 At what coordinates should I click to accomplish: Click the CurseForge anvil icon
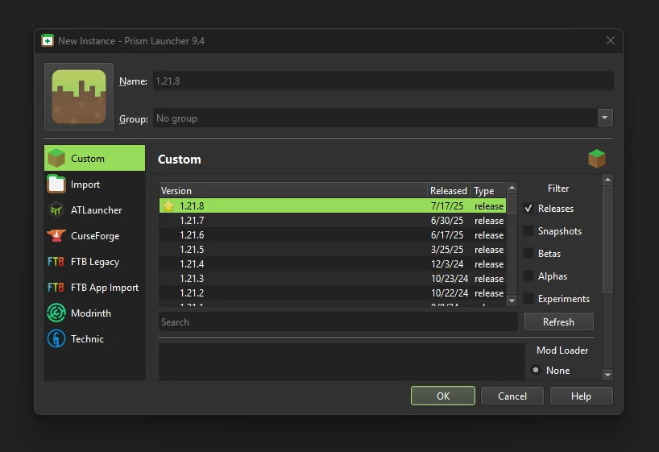tap(56, 236)
